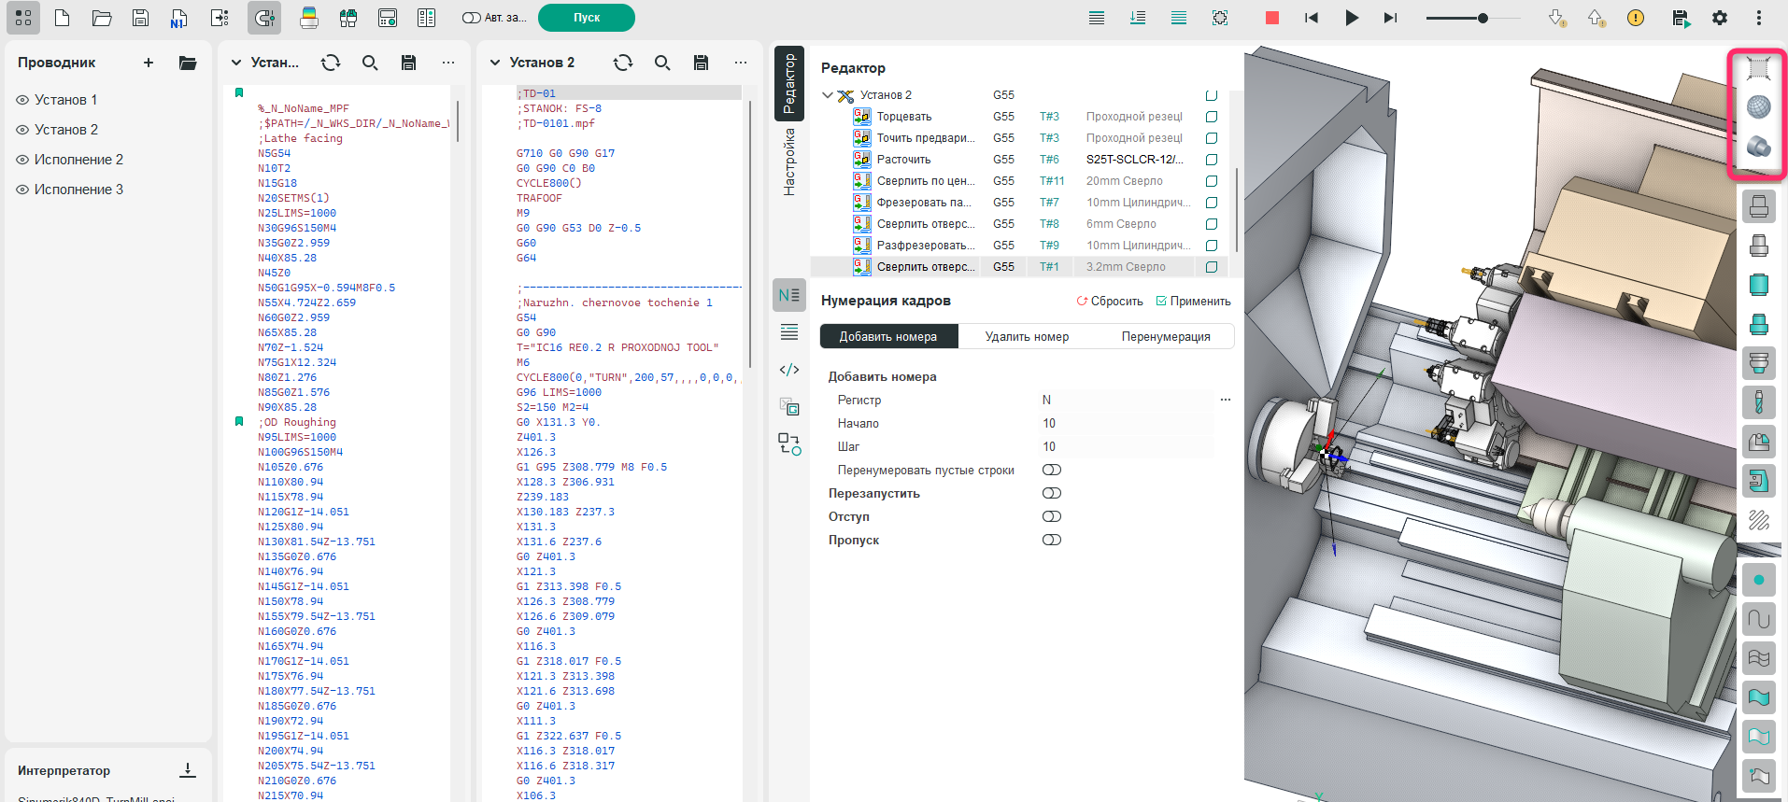Click the red Stop simulation button
1788x802 pixels.
1271,18
